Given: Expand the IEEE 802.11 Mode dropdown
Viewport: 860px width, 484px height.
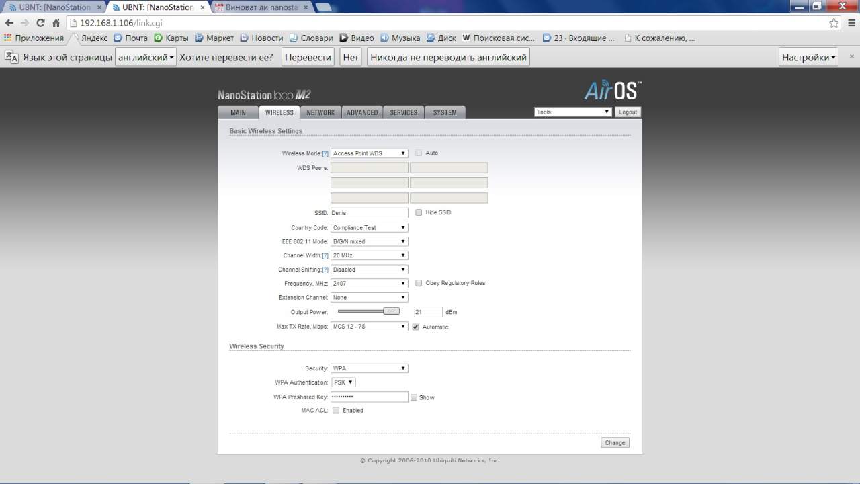Looking at the screenshot, I should coord(369,241).
